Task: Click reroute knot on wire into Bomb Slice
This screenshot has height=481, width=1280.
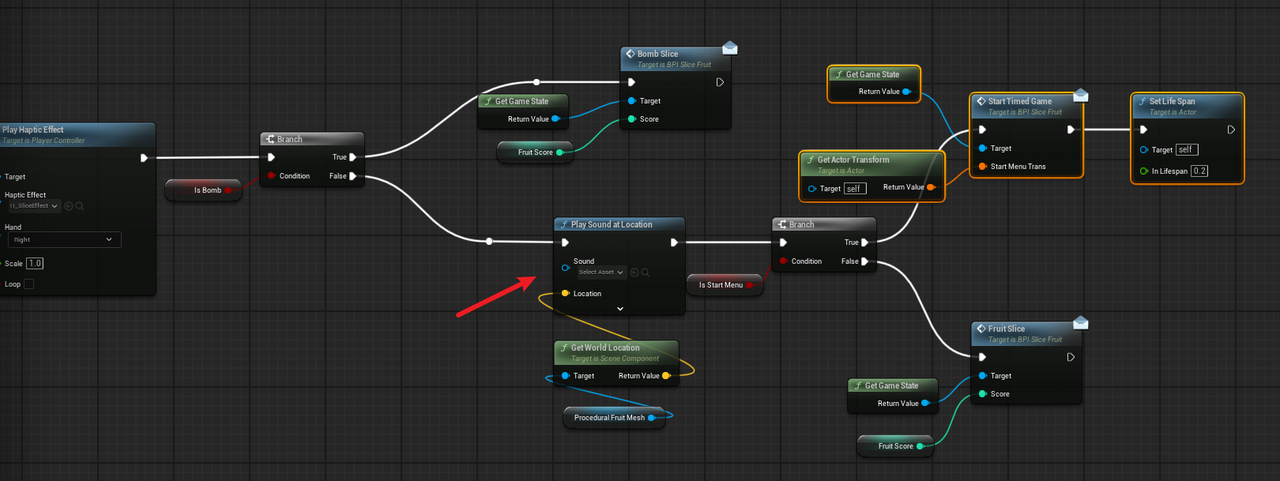Action: 536,82
